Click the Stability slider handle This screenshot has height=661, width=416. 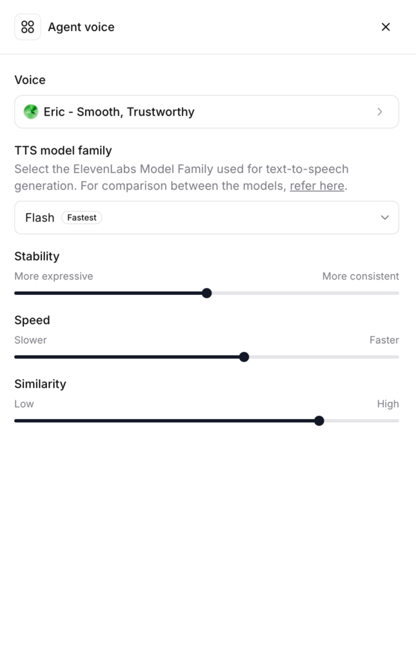pyautogui.click(x=207, y=293)
